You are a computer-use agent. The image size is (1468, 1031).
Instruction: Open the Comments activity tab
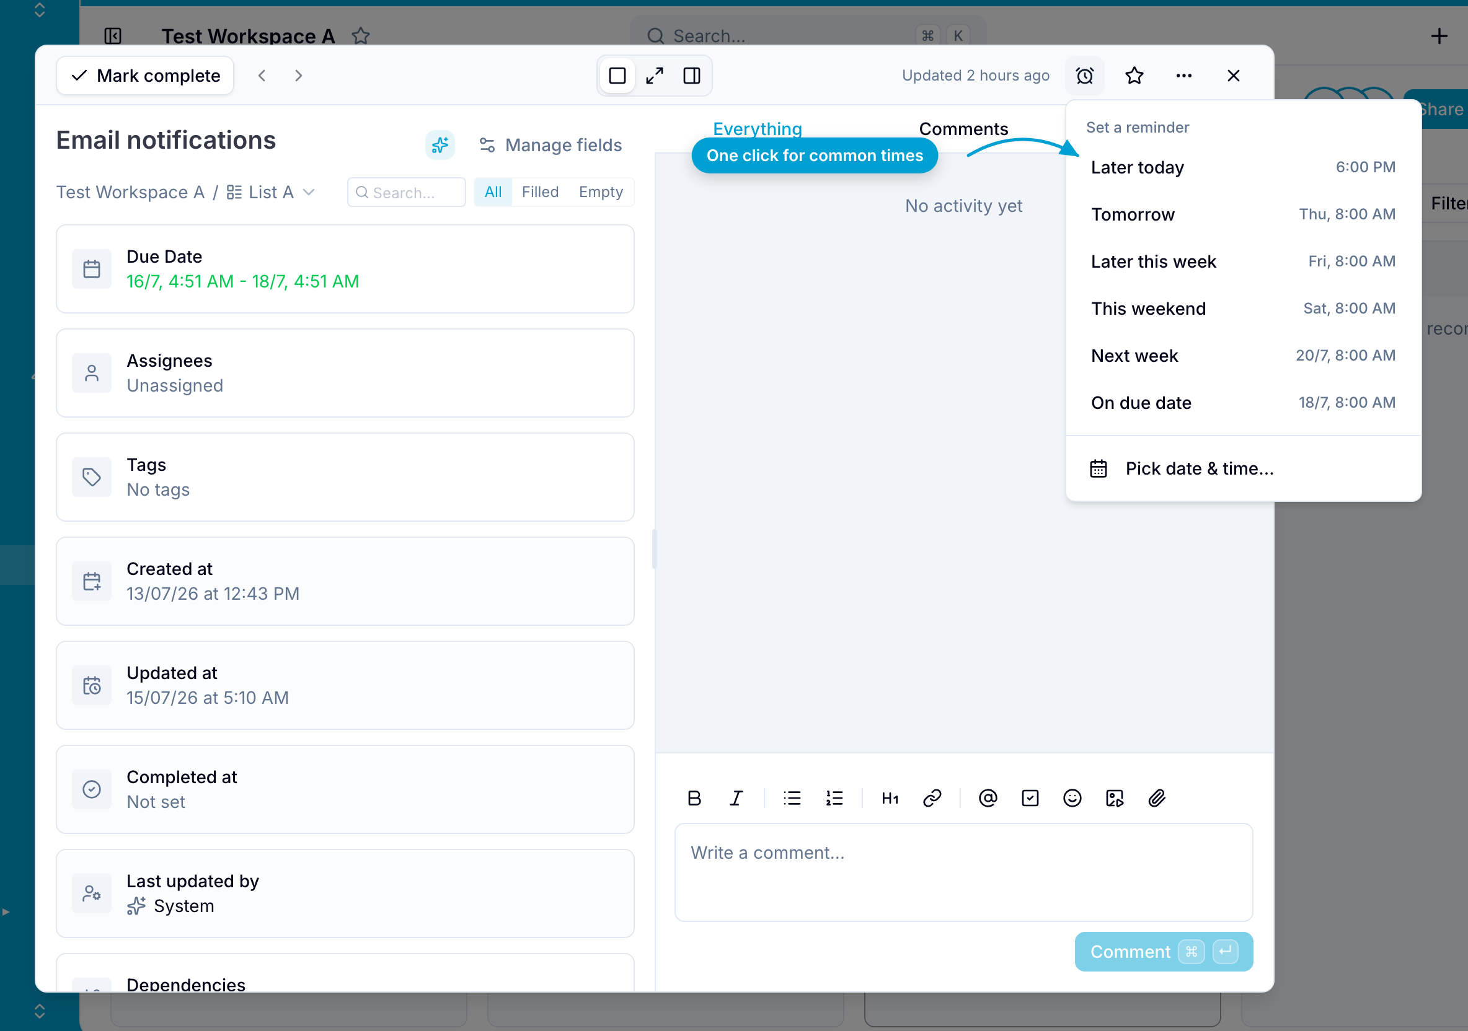(x=963, y=128)
